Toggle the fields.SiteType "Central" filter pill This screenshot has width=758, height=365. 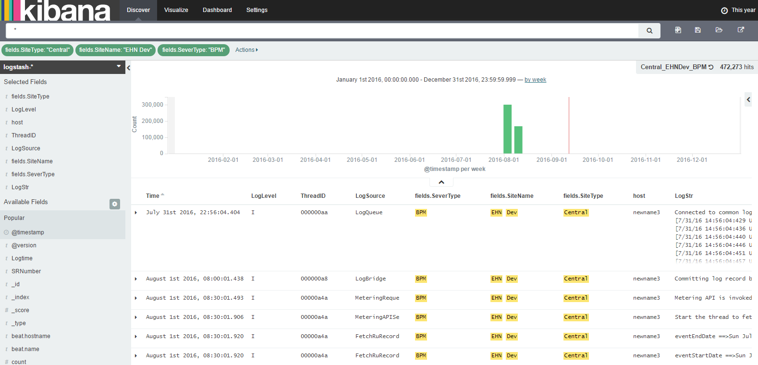(x=37, y=50)
